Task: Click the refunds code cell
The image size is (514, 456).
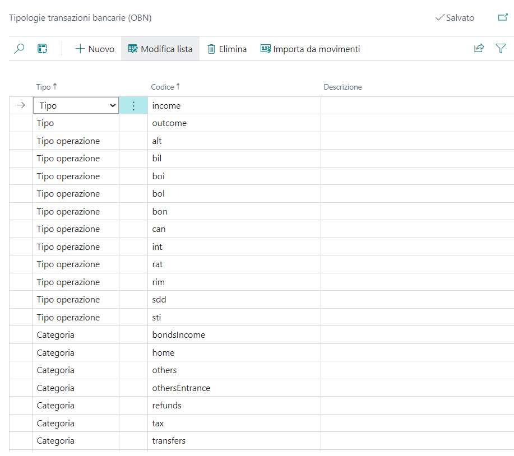Action: click(x=234, y=406)
